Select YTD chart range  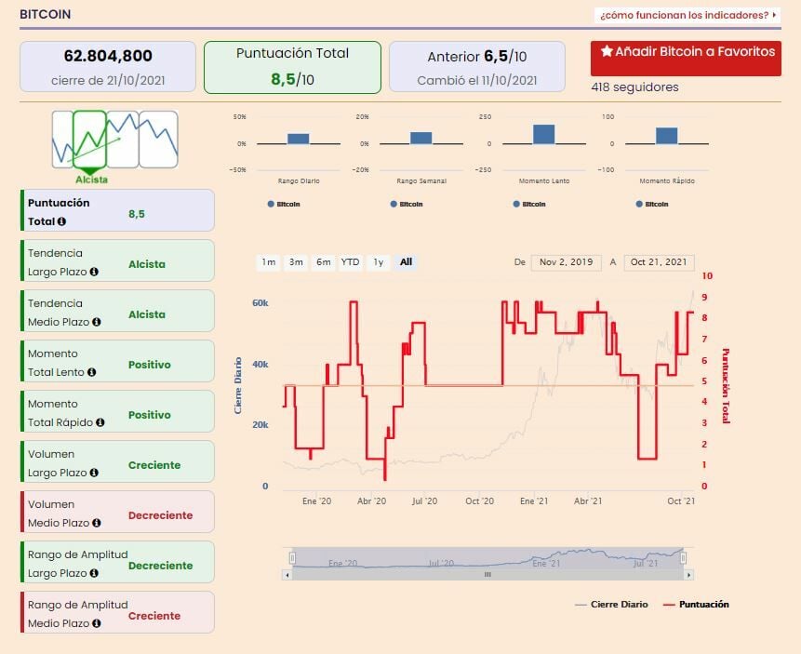351,262
